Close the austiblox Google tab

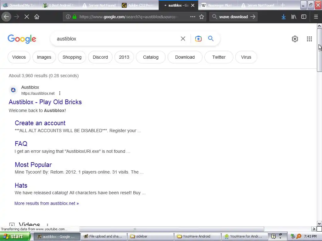pyautogui.click(x=193, y=5)
